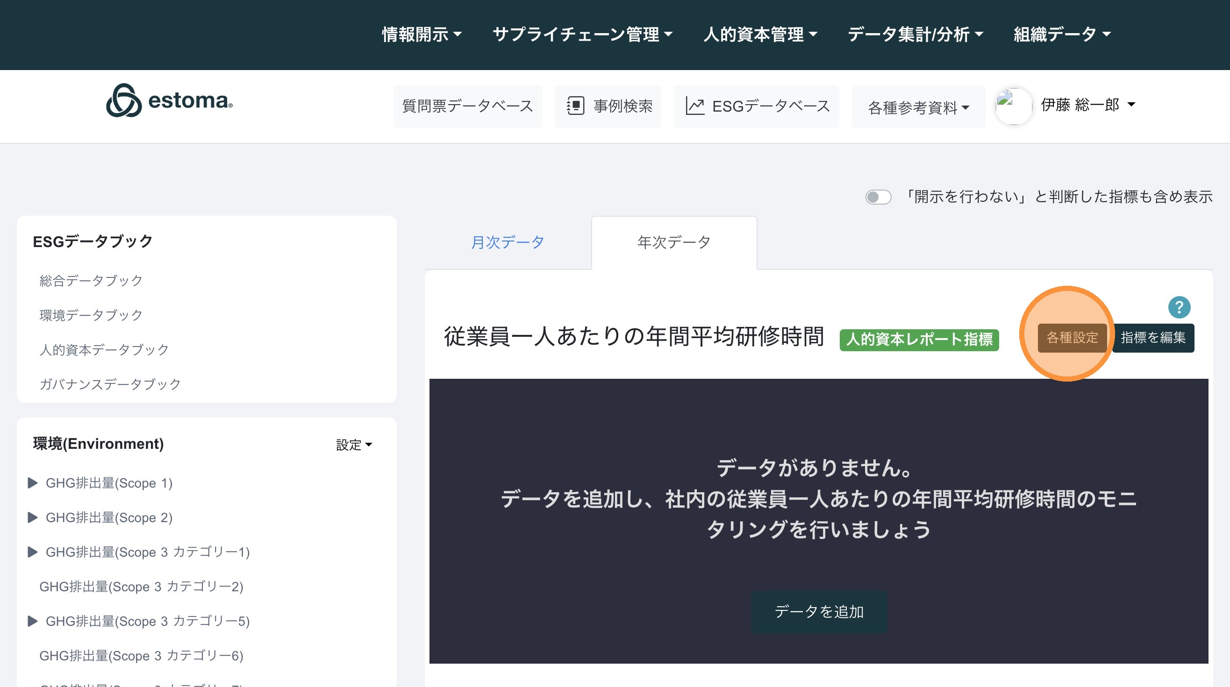Expand GHG排出量(Scope 2) tree arrow

tap(32, 517)
